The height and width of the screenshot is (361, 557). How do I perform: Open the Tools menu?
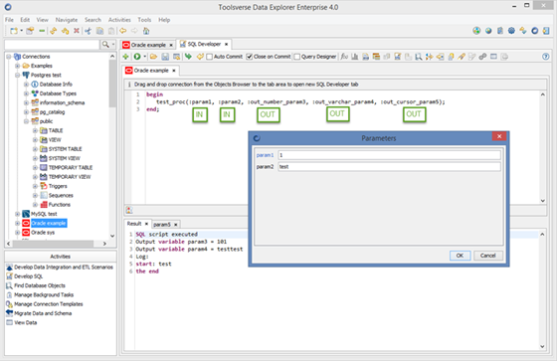(144, 20)
